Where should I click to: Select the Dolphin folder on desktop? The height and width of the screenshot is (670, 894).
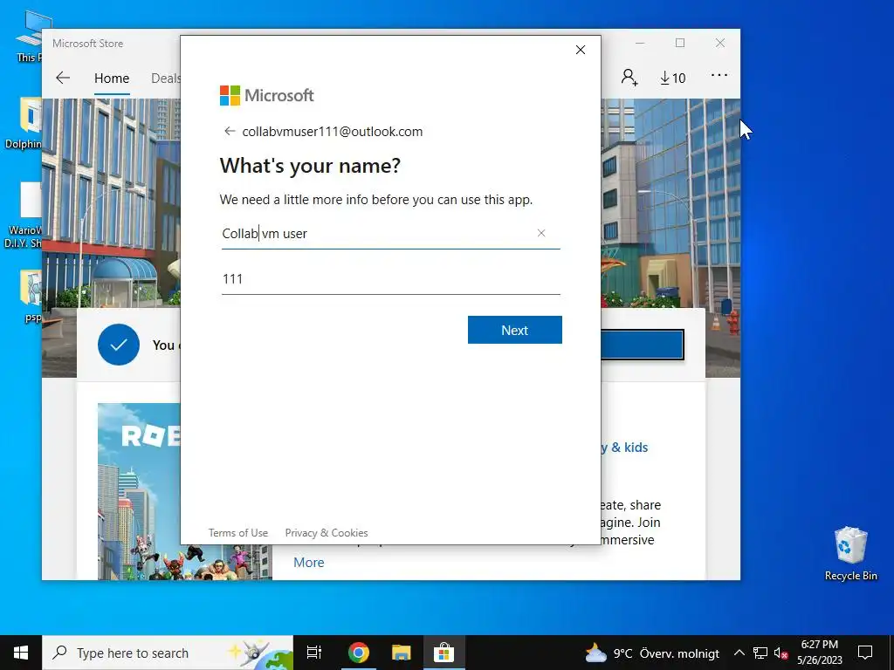(24, 123)
